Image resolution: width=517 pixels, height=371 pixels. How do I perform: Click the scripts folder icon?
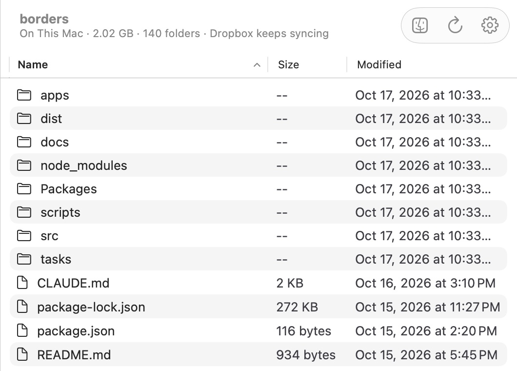(24, 212)
